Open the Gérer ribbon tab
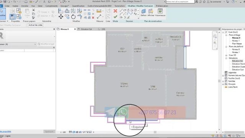This screenshot has width=245, height=138. [40, 6]
